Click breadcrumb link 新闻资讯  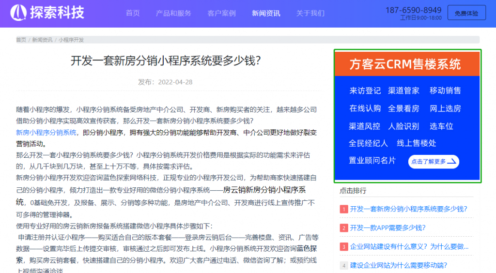point(42,40)
